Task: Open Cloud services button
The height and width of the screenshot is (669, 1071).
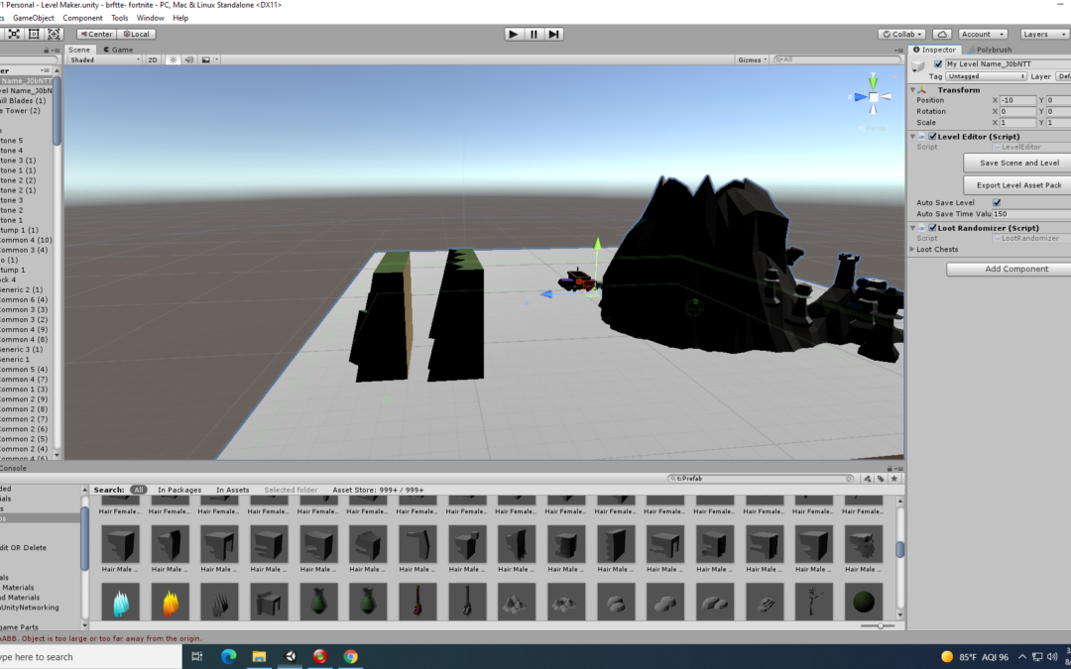Action: 942,34
